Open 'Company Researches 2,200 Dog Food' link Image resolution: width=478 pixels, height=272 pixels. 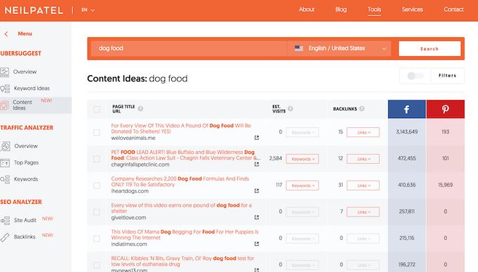(180, 181)
